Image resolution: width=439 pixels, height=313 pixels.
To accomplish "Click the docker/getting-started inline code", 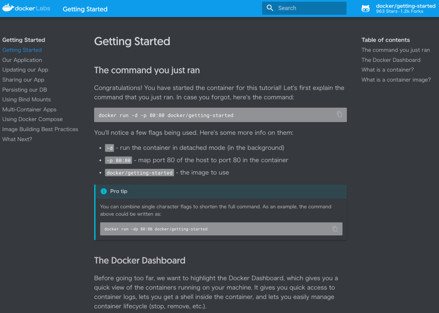I will pyautogui.click(x=140, y=173).
